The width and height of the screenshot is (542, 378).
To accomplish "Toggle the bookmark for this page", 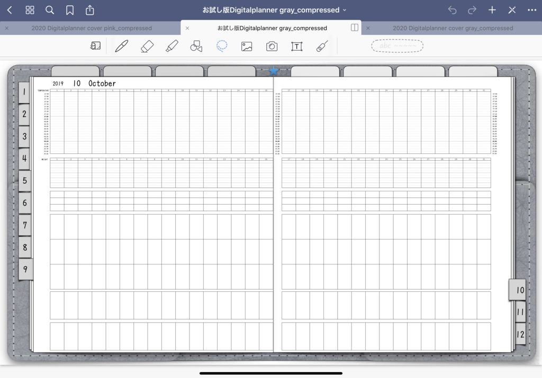I will coord(70,10).
